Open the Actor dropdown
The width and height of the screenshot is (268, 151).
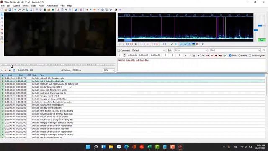pyautogui.click(x=191, y=50)
